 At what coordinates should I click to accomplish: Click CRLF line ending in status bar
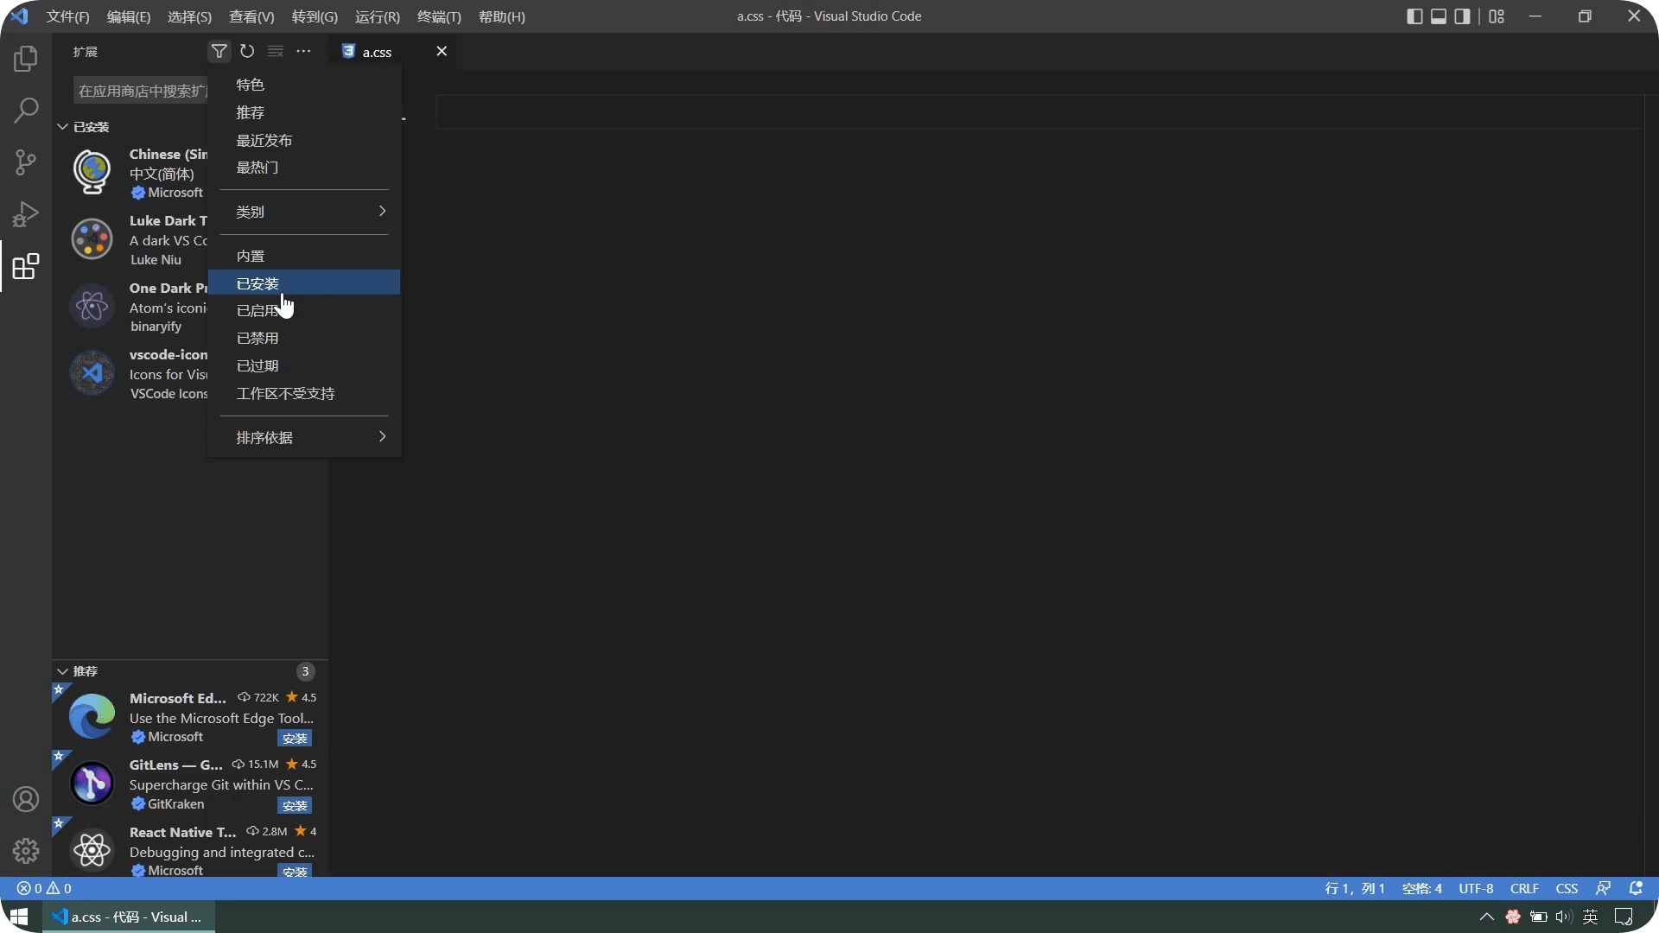point(1524,888)
